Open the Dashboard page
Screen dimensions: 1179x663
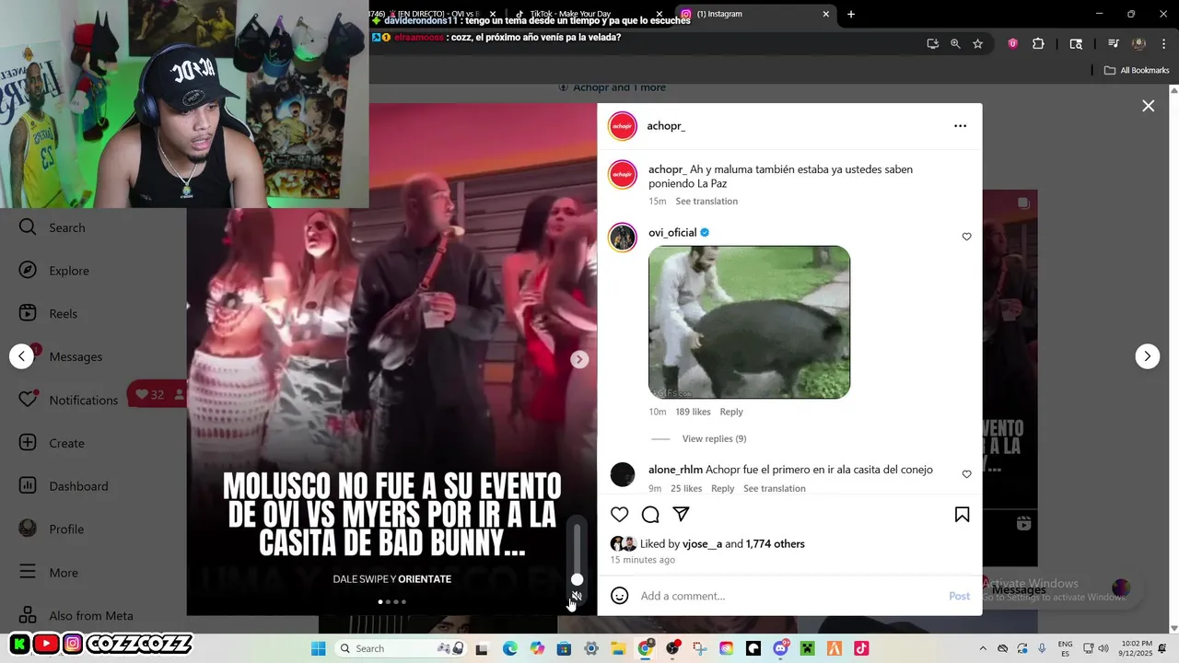[x=64, y=486]
